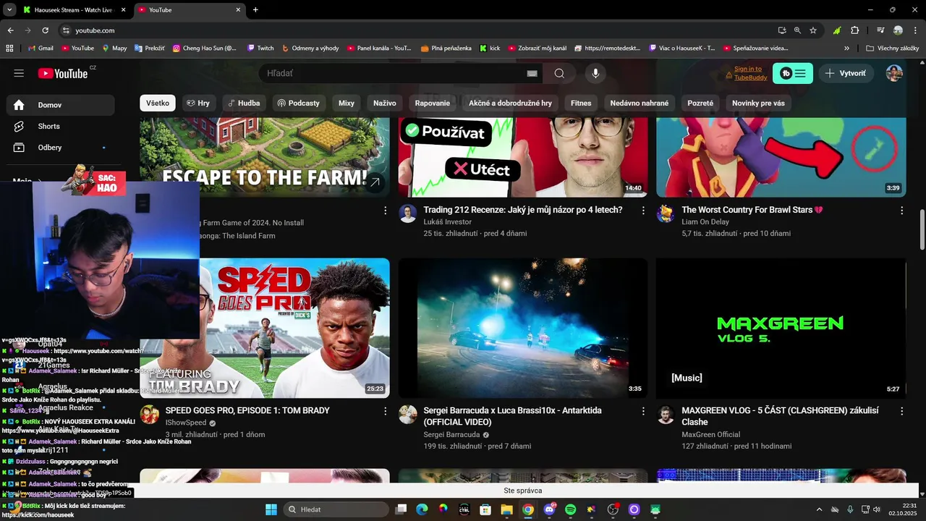
Task: Go to Domov home in sidebar
Action: click(61, 105)
